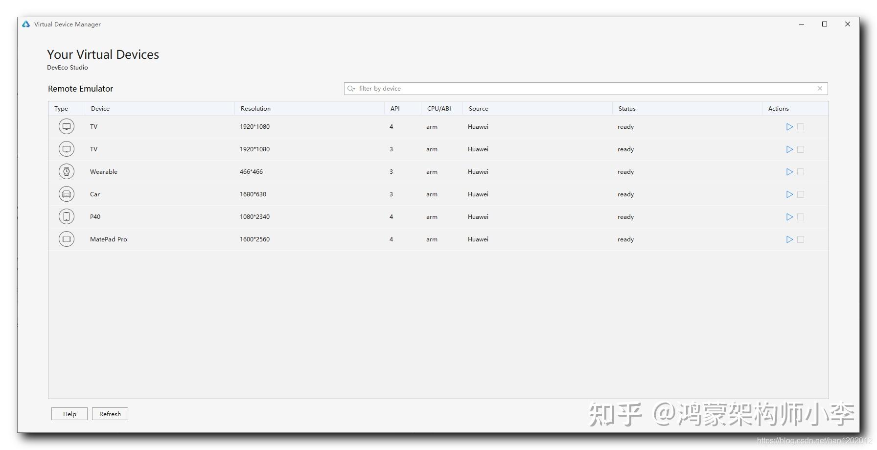Click the car type icon
This screenshot has height=450, width=877.
click(x=67, y=194)
